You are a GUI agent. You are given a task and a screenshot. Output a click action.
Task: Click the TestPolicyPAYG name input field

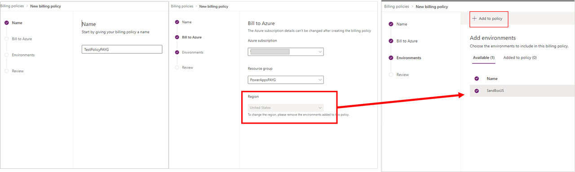point(122,49)
